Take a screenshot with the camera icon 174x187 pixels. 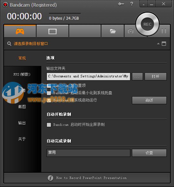coord(131,31)
